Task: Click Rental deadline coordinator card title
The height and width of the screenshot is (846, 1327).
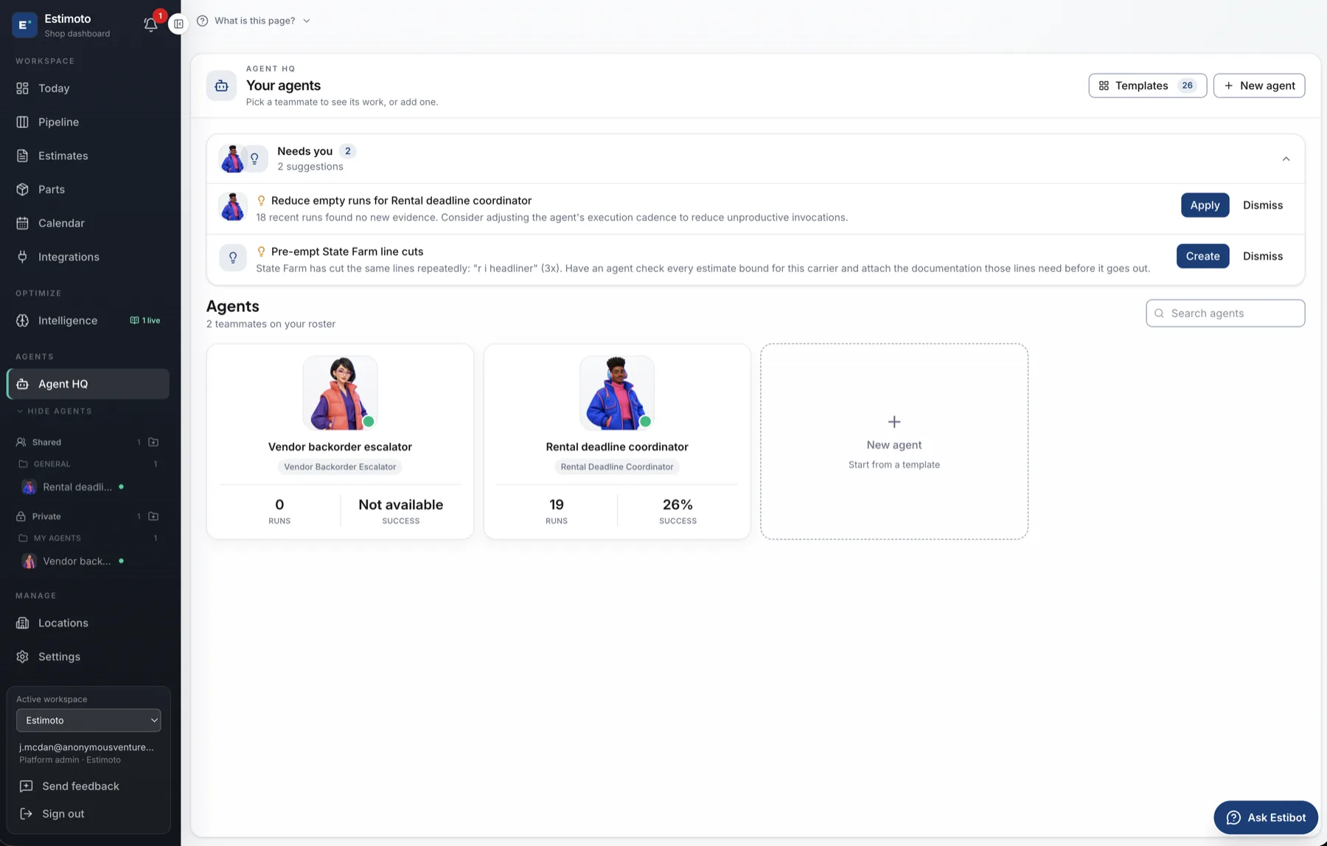Action: point(617,447)
